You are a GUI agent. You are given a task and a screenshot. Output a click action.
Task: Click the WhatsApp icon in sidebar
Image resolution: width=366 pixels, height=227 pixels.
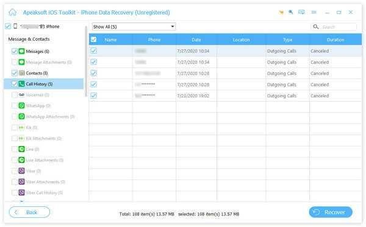(22, 106)
